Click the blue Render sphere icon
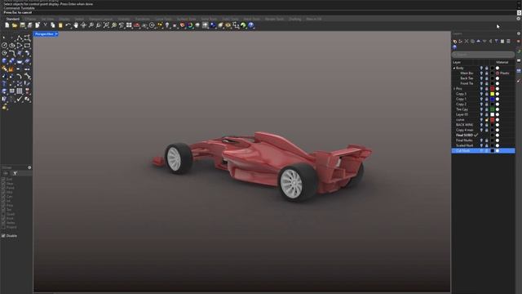 click(x=213, y=25)
